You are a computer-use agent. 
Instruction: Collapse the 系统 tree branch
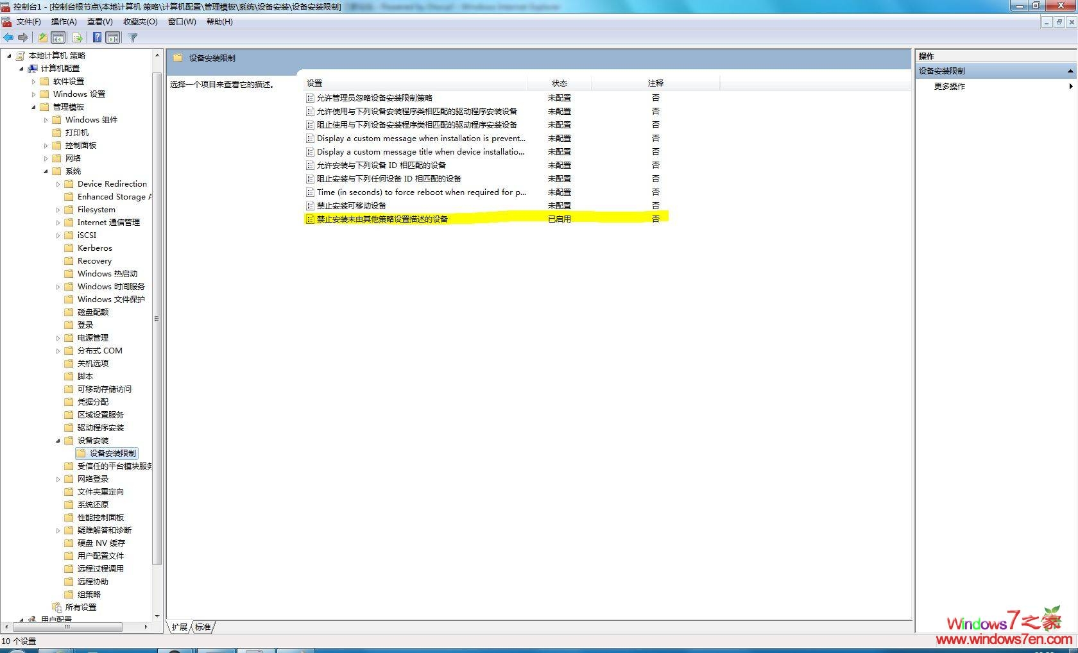45,171
